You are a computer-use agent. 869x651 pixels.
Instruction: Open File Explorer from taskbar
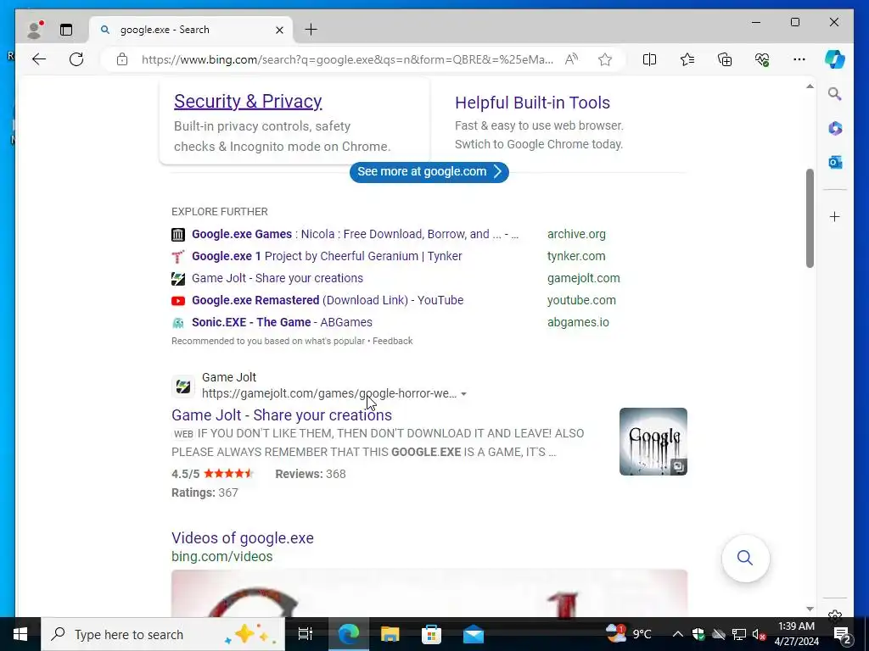390,634
